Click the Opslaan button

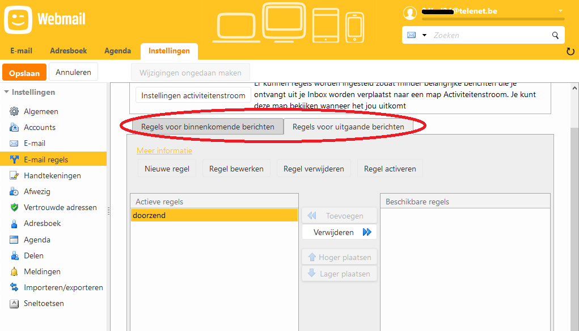[24, 73]
